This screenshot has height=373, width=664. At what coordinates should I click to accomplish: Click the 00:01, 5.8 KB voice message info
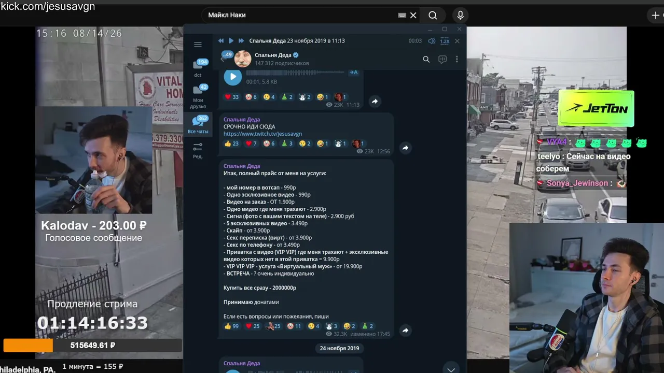point(261,82)
